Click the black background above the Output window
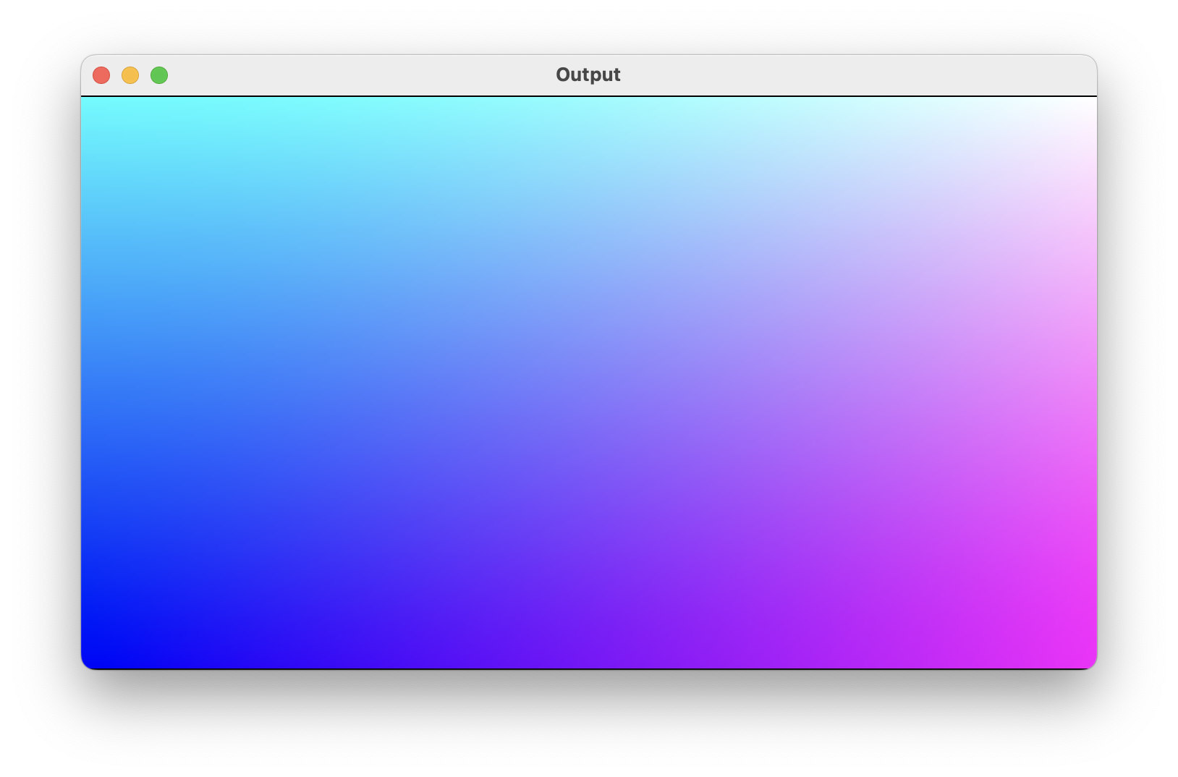Screen dimensions: 1178x777 (589, 26)
